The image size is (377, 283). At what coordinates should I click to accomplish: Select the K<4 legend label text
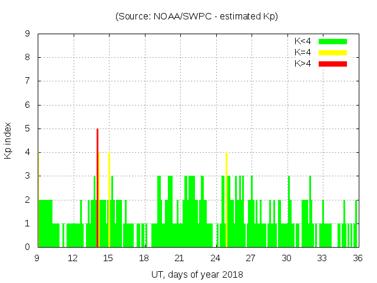[303, 41]
